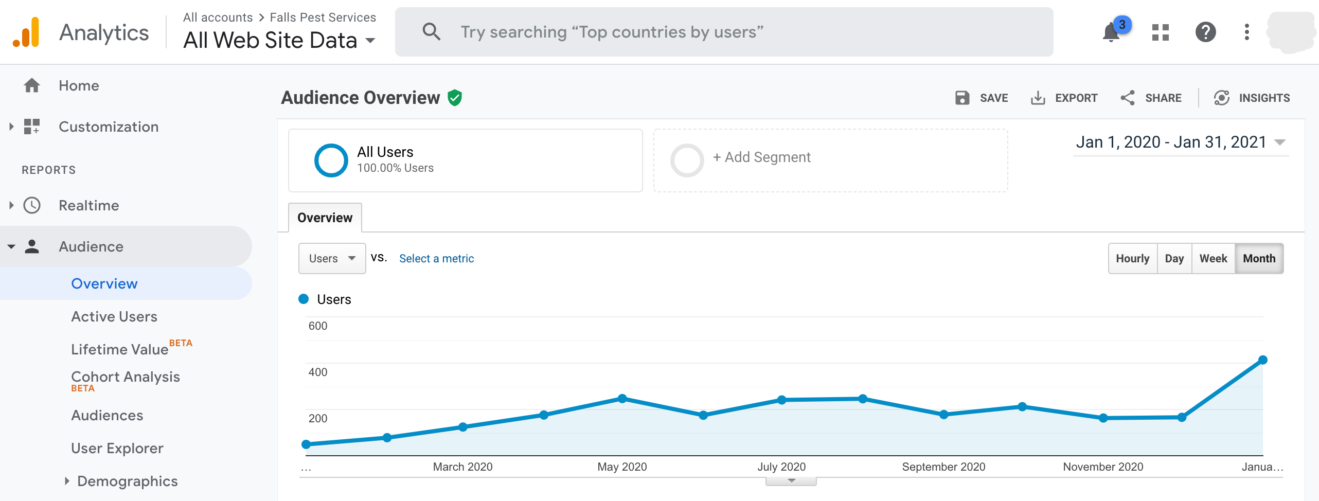Image resolution: width=1319 pixels, height=501 pixels.
Task: Open the Google apps grid icon
Action: pos(1160,32)
